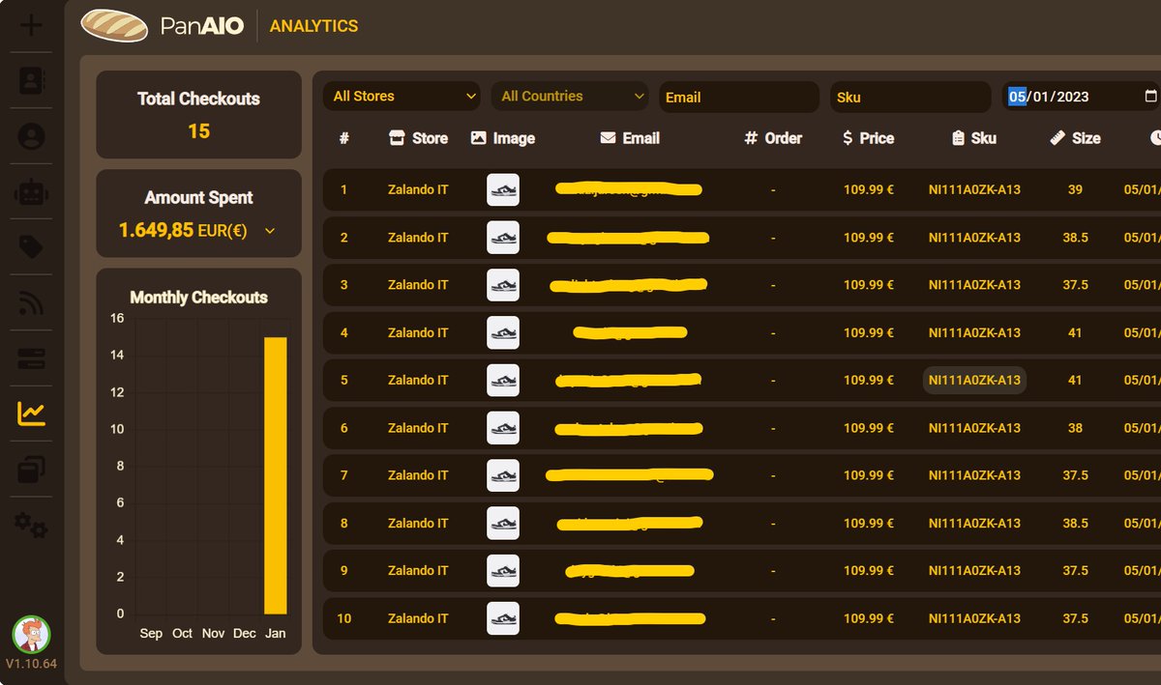Click the plus icon in sidebar

point(31,24)
